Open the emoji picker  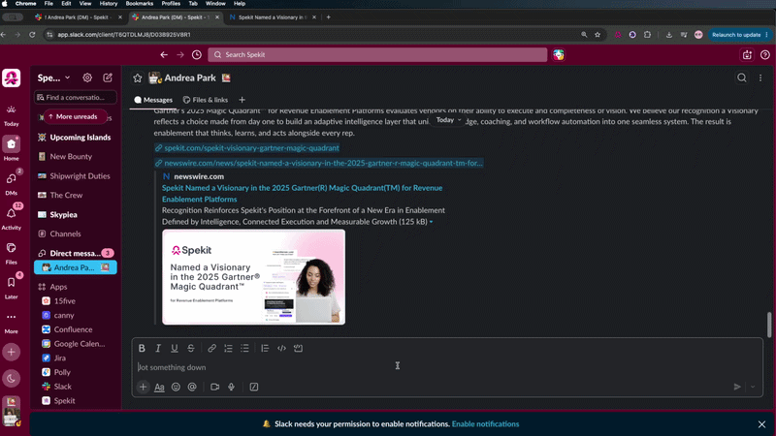[176, 387]
